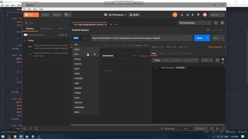Collapse the Today history group
Screen dimensions: 248x139
pos(25,41)
